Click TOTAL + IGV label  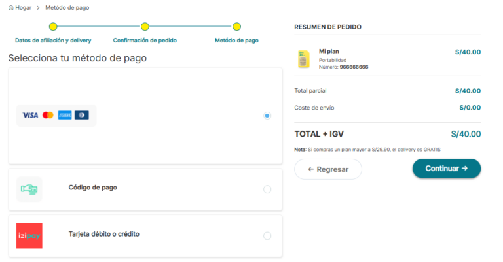[x=319, y=134]
